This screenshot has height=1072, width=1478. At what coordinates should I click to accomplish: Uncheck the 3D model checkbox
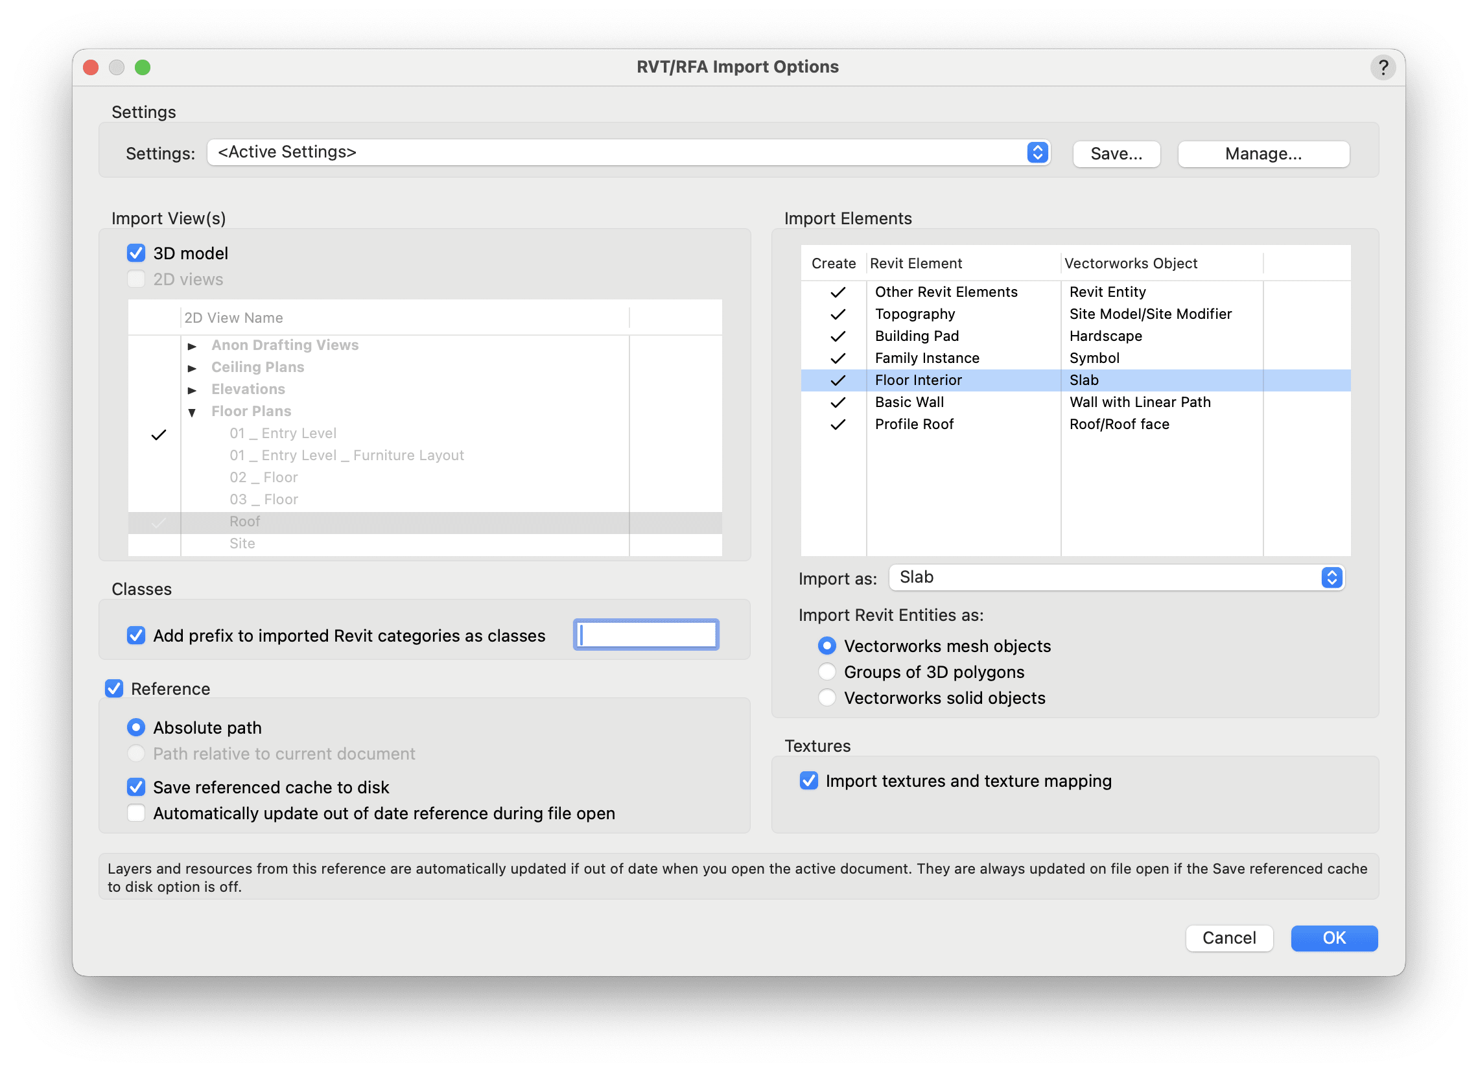coord(136,253)
